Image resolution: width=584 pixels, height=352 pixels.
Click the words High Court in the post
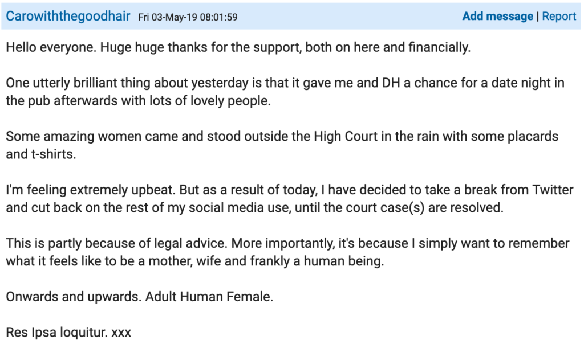coord(346,136)
